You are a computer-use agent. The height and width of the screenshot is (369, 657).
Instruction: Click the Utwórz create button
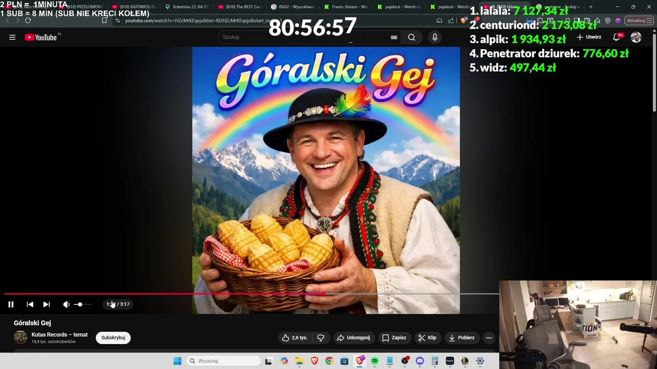click(x=589, y=37)
